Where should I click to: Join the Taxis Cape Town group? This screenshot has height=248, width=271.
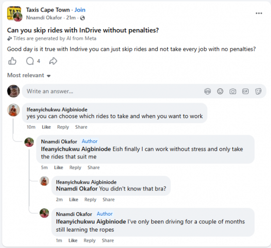80,10
